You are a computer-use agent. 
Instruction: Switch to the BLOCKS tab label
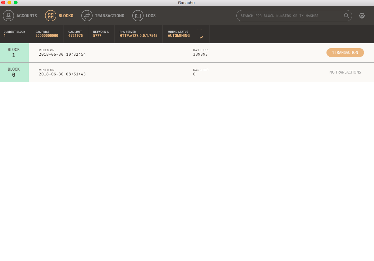pyautogui.click(x=66, y=16)
